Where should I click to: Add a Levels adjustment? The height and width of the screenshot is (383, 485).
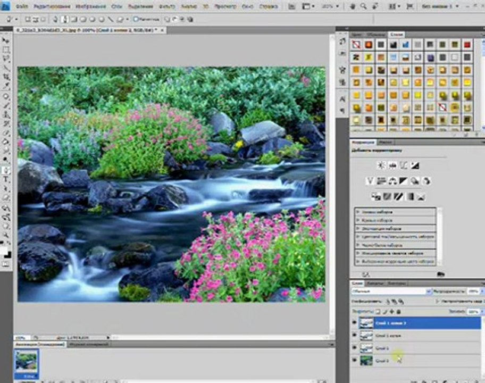pos(392,165)
